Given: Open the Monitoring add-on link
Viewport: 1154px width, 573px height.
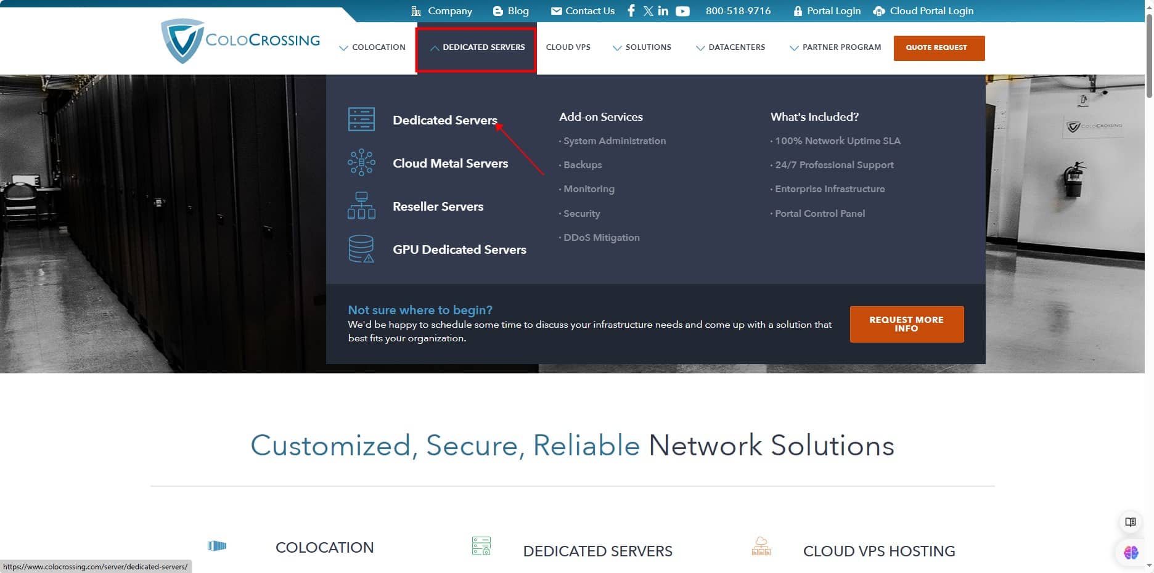Looking at the screenshot, I should pos(589,189).
